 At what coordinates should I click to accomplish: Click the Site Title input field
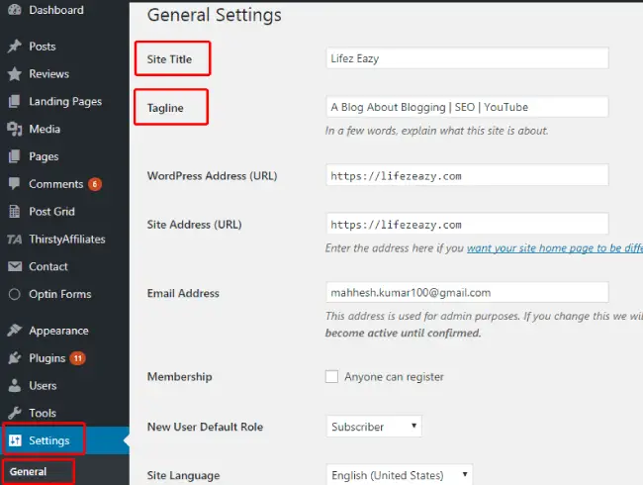pyautogui.click(x=467, y=58)
